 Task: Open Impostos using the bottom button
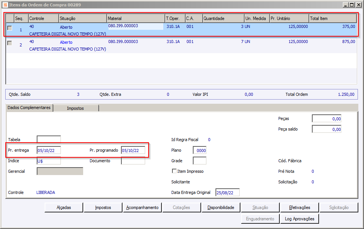click(103, 207)
